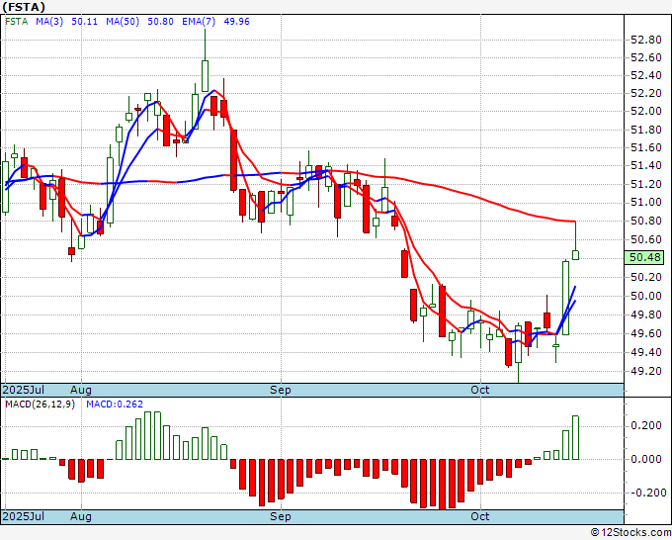This screenshot has height=540, width=672.
Task: Click the 49.80 price axis label
Action: (646, 315)
